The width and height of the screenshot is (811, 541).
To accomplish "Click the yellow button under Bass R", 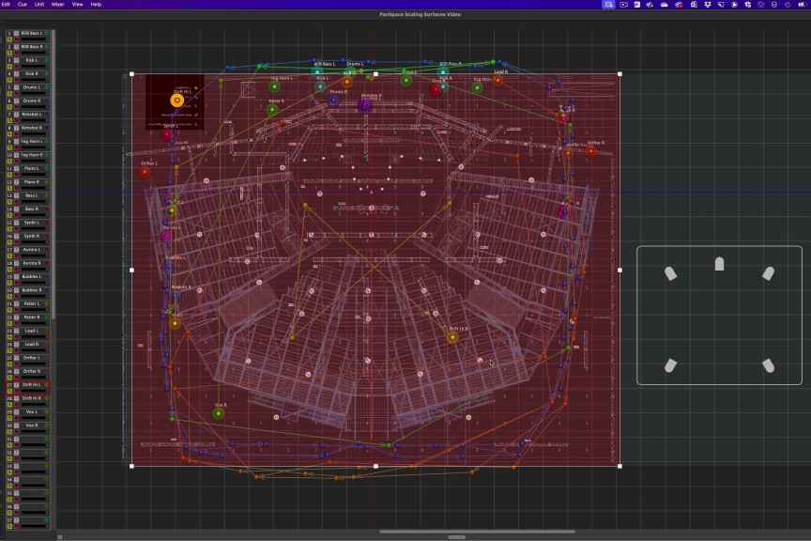I will coord(9,215).
